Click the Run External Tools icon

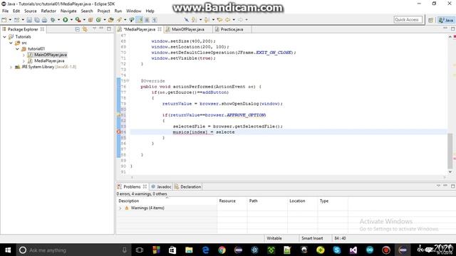[78, 20]
